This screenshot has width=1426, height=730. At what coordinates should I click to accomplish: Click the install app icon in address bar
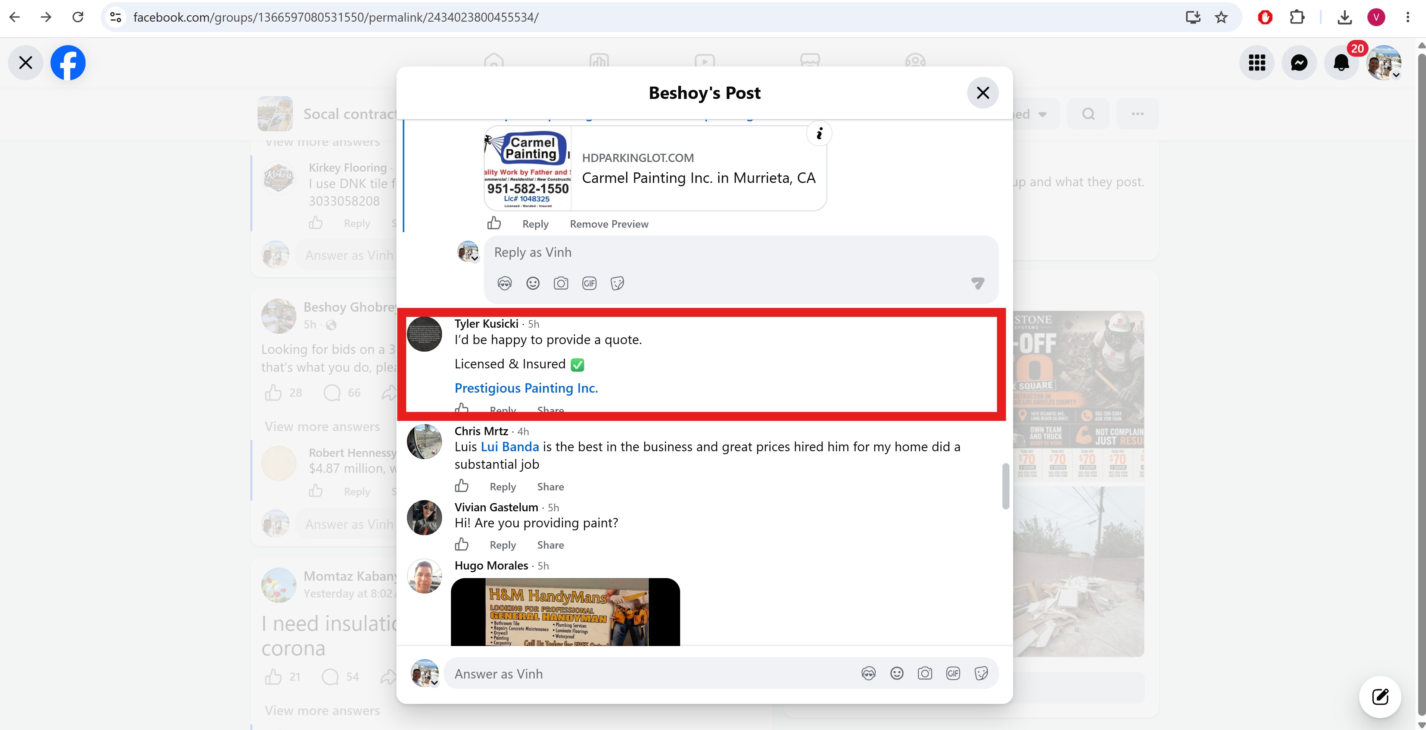pyautogui.click(x=1193, y=17)
